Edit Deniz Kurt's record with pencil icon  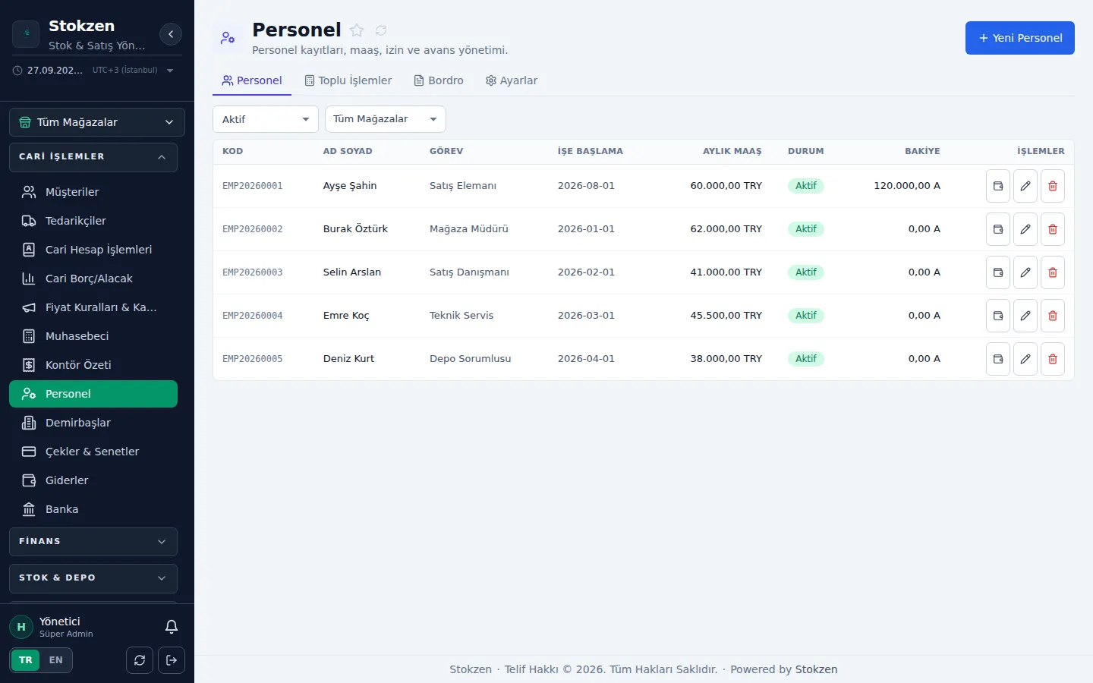coord(1025,359)
